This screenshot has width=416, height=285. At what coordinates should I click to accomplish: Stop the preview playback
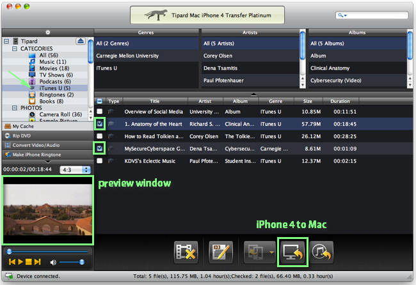coord(29,262)
